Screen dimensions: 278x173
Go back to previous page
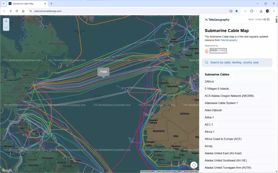tap(4, 11)
